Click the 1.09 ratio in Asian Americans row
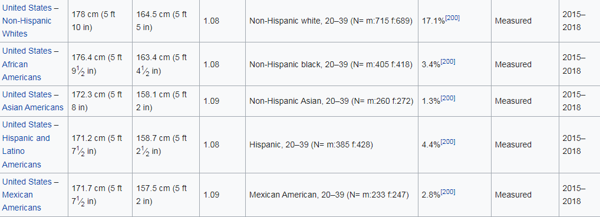600x217 pixels. pos(211,101)
